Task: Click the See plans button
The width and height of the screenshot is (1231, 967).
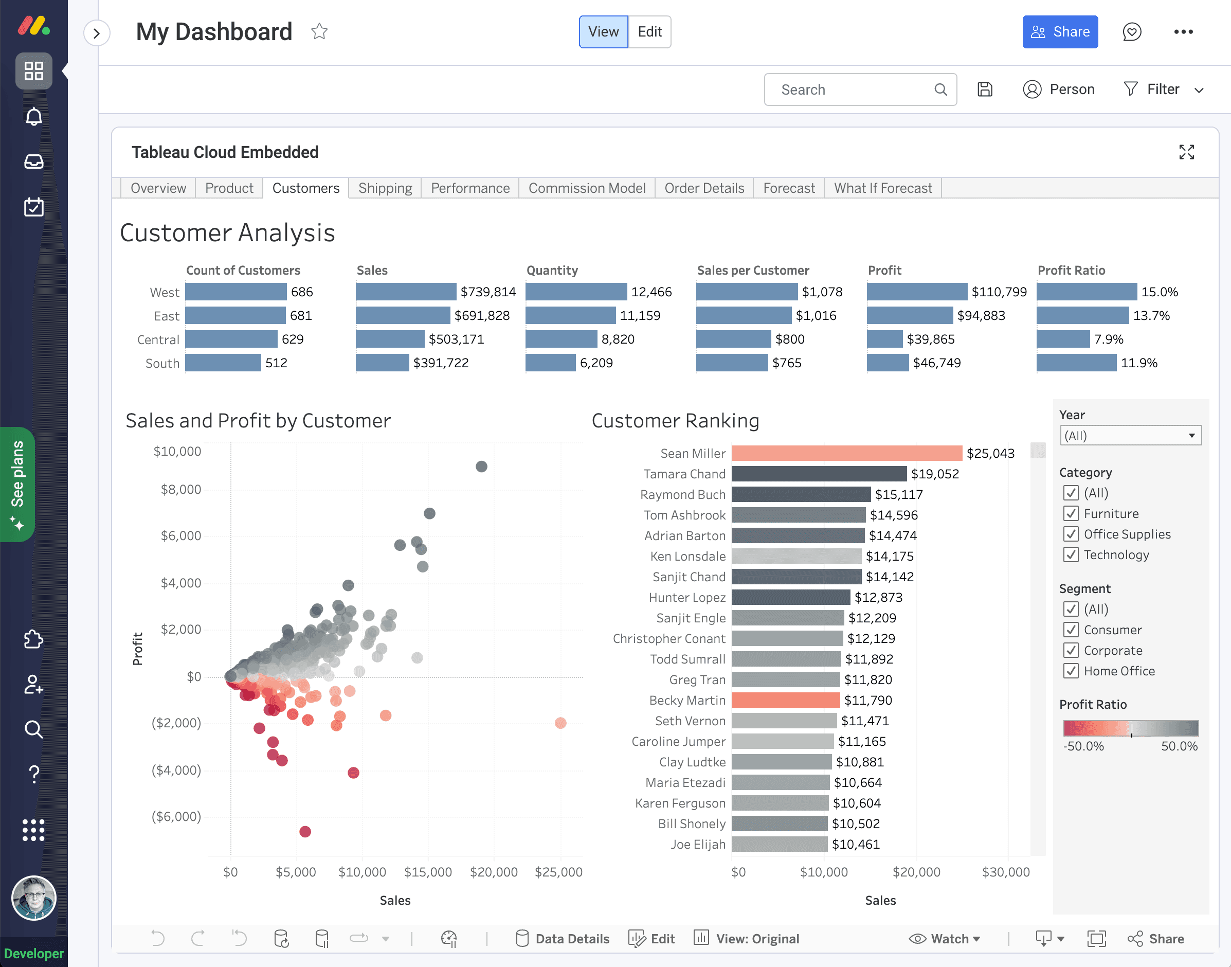Action: (x=17, y=485)
